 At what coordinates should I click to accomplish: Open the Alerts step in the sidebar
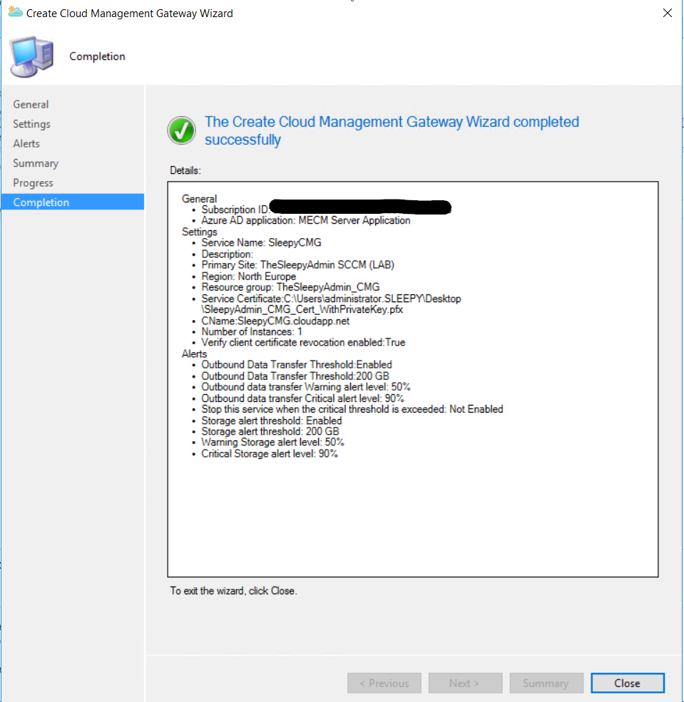tap(26, 143)
